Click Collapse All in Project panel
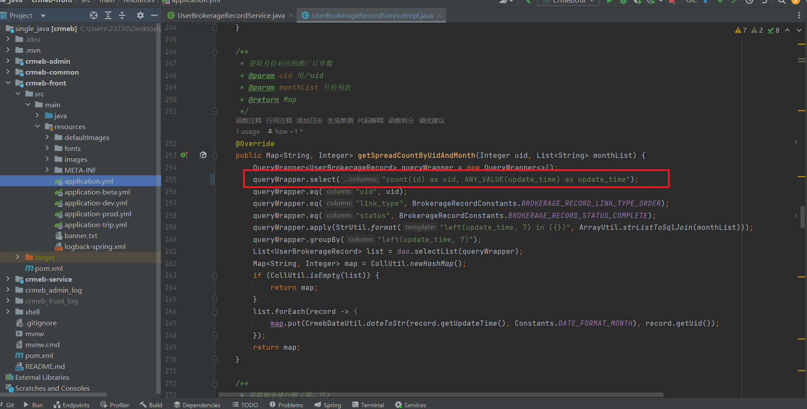Image resolution: width=807 pixels, height=409 pixels. (x=122, y=16)
